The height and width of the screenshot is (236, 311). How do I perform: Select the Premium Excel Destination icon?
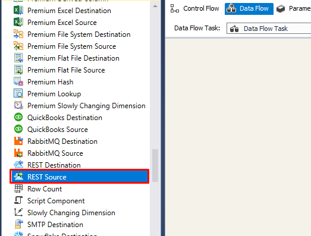(x=18, y=10)
